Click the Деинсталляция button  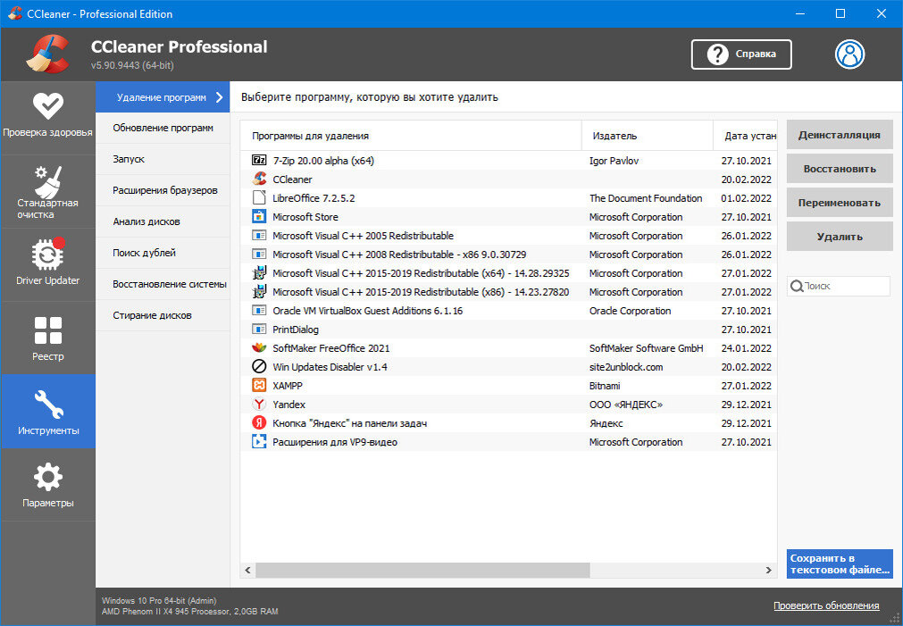pos(838,134)
